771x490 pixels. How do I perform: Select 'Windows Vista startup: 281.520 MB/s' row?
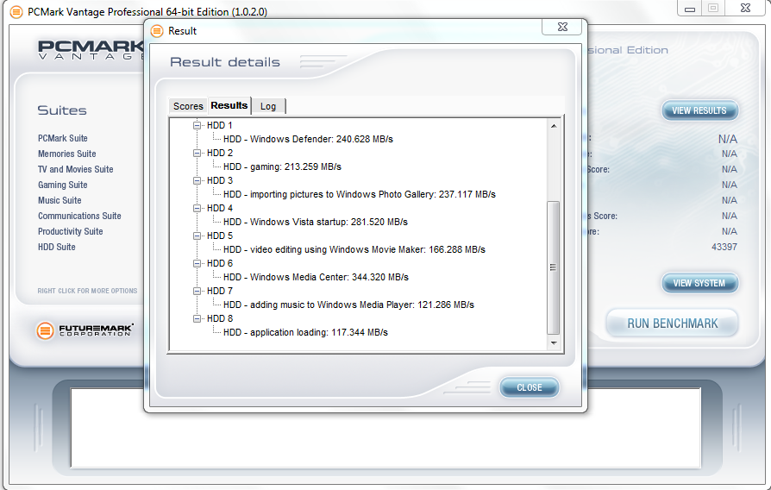click(315, 222)
